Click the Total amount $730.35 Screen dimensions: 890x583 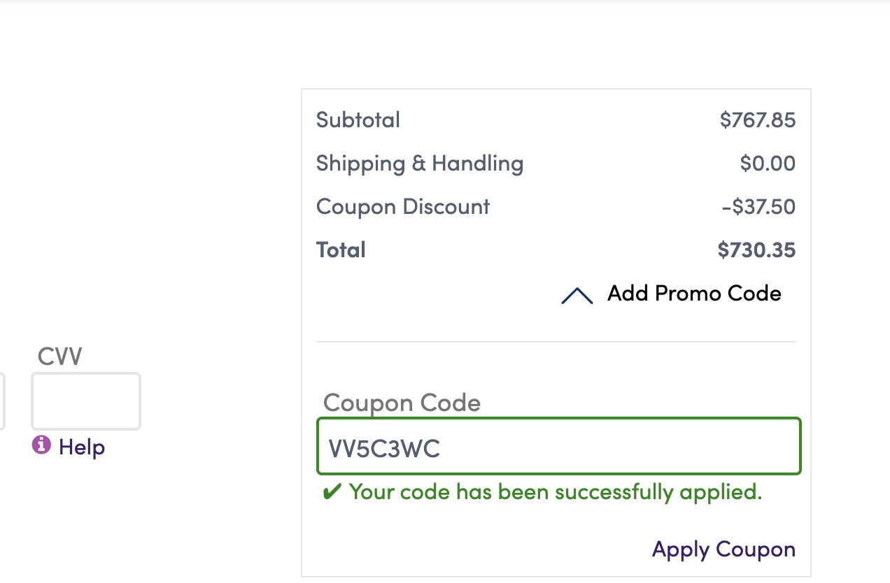click(757, 250)
